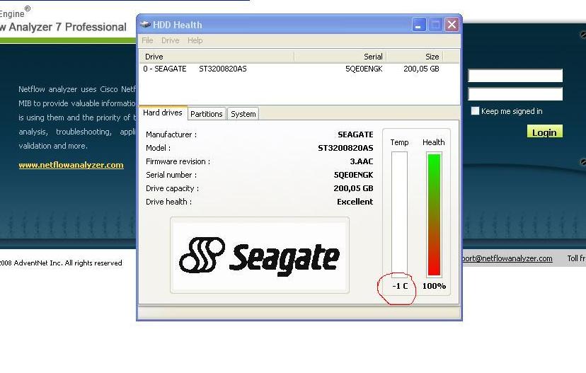Click the 5QE0ENGK serial in drive list
586x373 pixels.
pos(364,69)
